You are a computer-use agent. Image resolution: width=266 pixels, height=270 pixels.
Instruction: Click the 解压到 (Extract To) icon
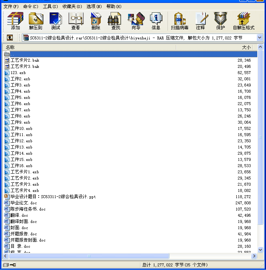[x=36, y=21]
